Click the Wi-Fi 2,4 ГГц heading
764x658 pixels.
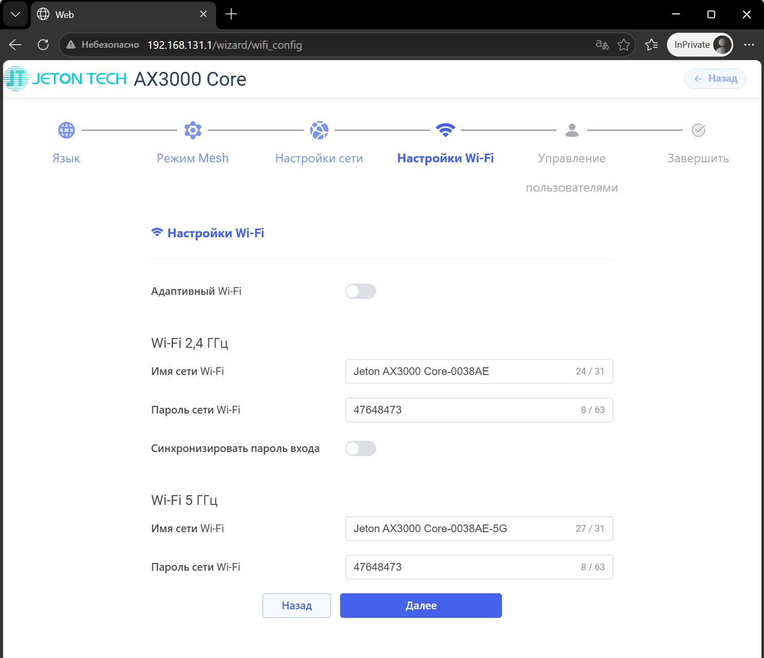[x=190, y=343]
